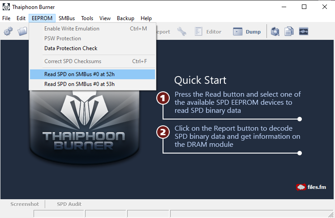This screenshot has height=218, width=335.
Task: Select Data Protection Check
Action: coord(92,48)
